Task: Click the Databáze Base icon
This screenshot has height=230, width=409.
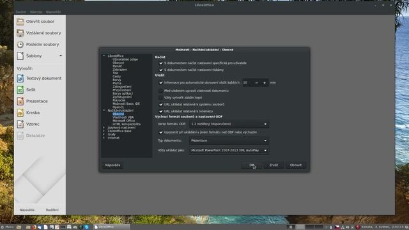Action: (20, 135)
